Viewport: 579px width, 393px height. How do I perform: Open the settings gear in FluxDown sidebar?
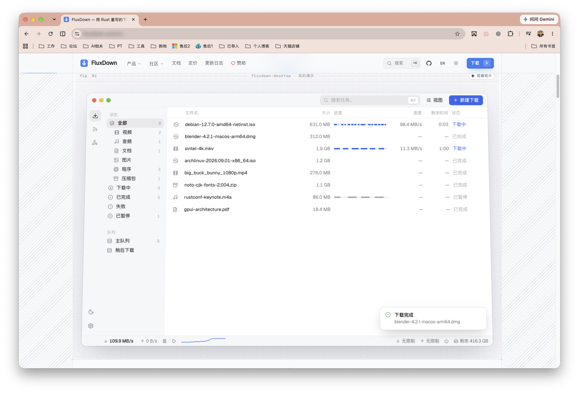click(90, 326)
